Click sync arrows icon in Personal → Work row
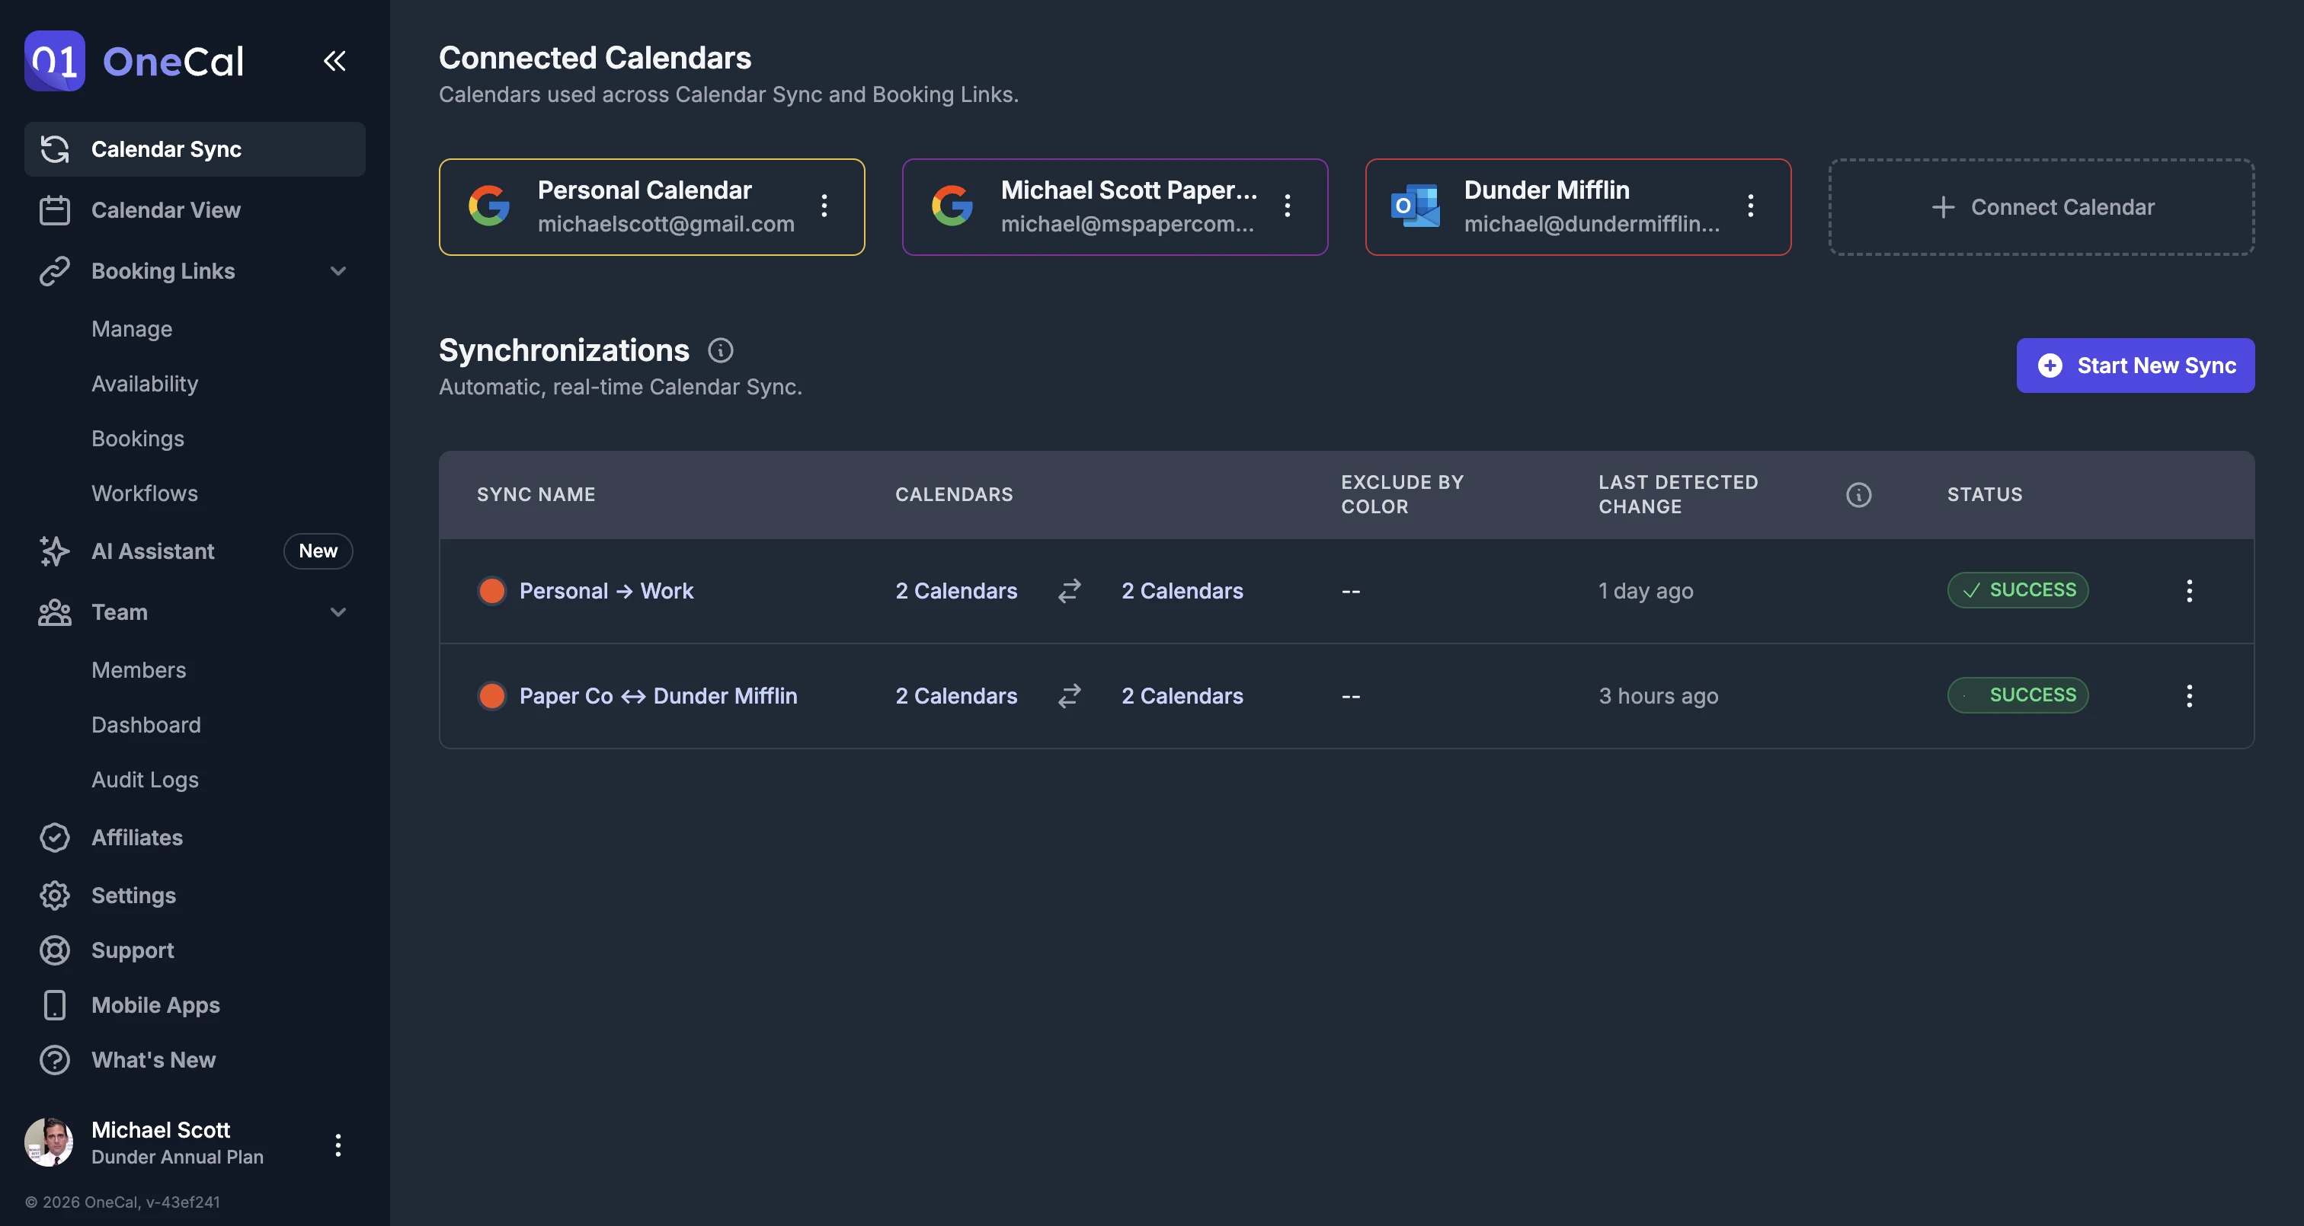Image resolution: width=2304 pixels, height=1226 pixels. 1070,590
